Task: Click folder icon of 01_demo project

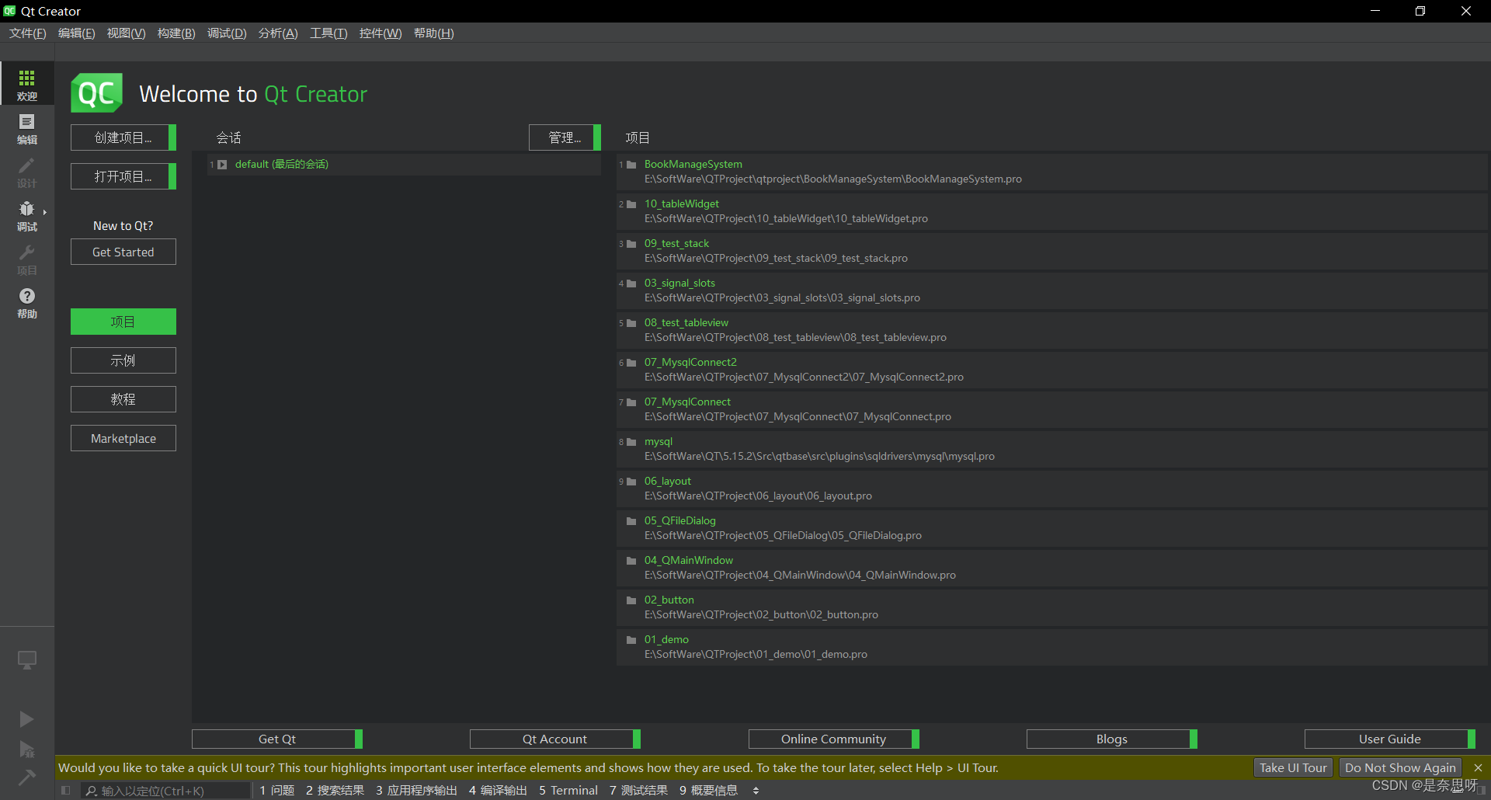Action: [x=631, y=640]
